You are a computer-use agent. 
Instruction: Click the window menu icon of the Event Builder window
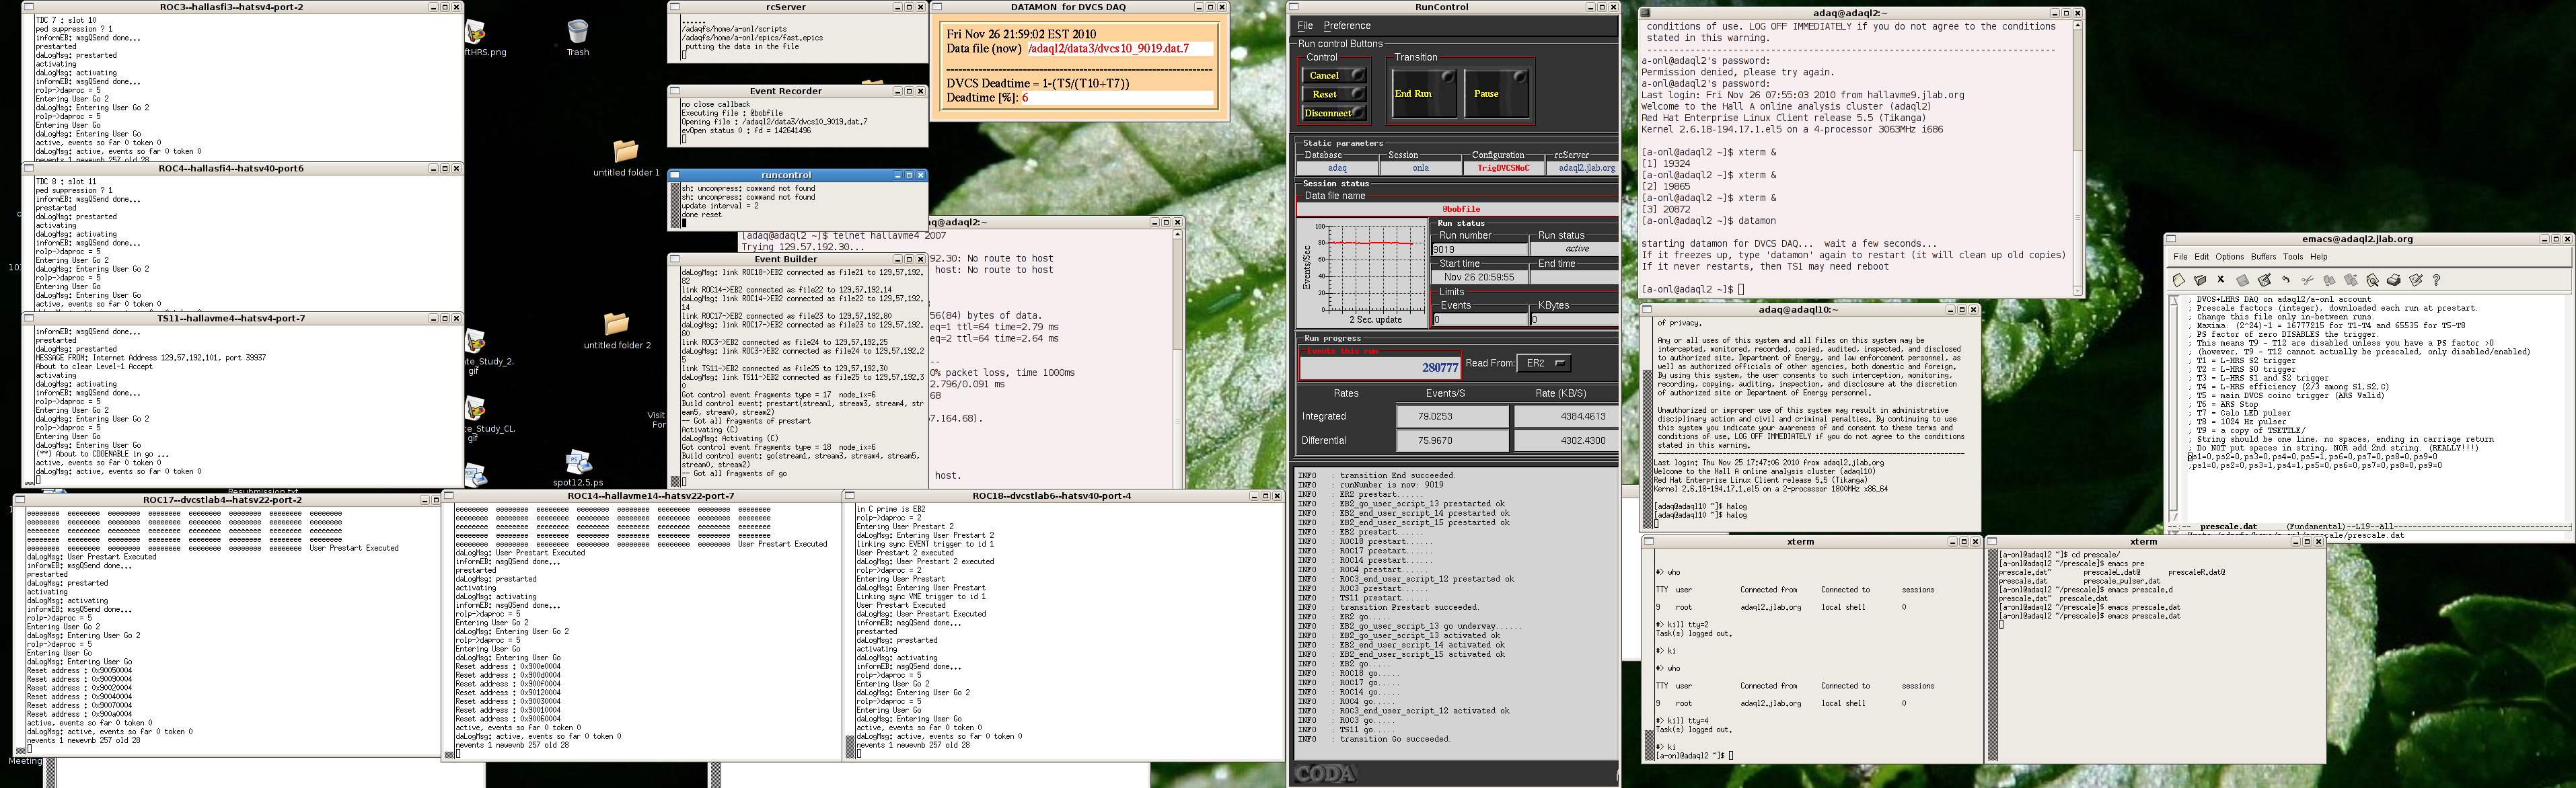coord(675,259)
